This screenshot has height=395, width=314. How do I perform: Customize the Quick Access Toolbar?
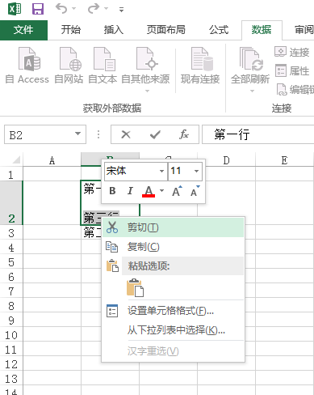(122, 10)
